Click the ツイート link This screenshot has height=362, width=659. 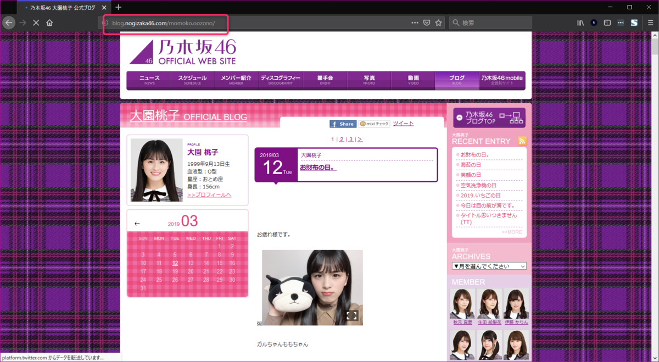pyautogui.click(x=403, y=124)
